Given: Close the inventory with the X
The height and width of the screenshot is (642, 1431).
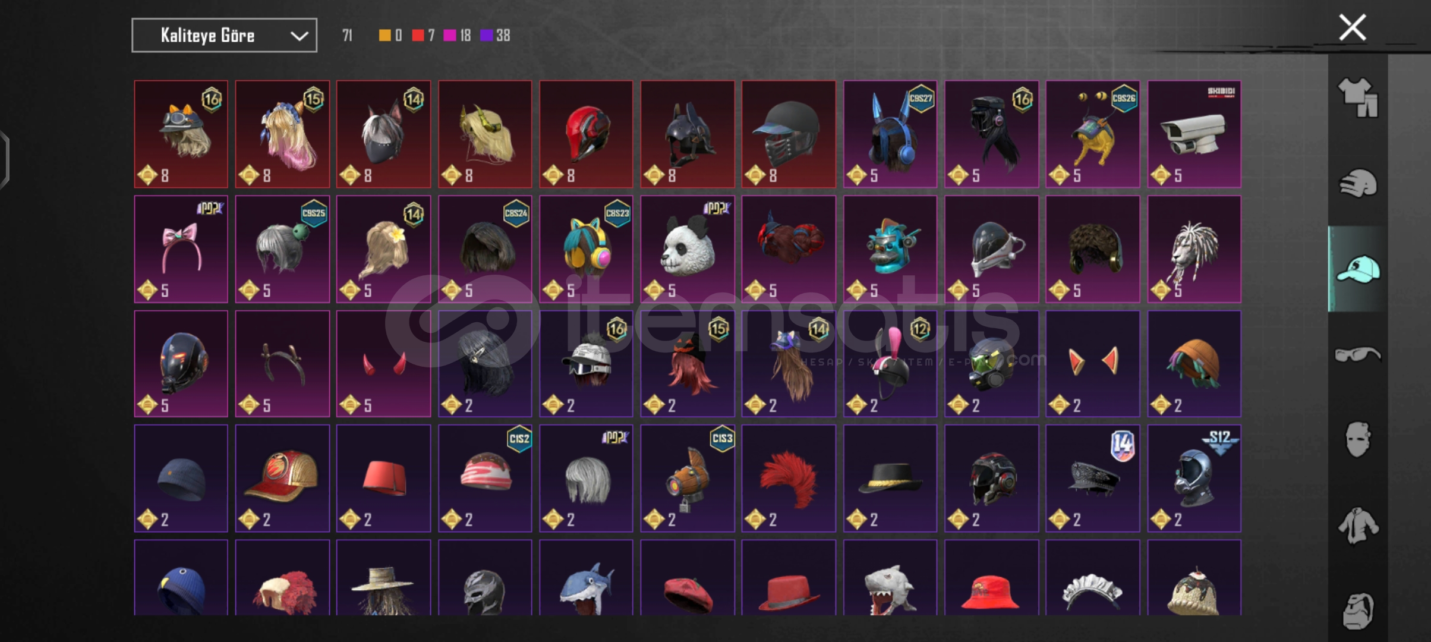Looking at the screenshot, I should tap(1352, 27).
